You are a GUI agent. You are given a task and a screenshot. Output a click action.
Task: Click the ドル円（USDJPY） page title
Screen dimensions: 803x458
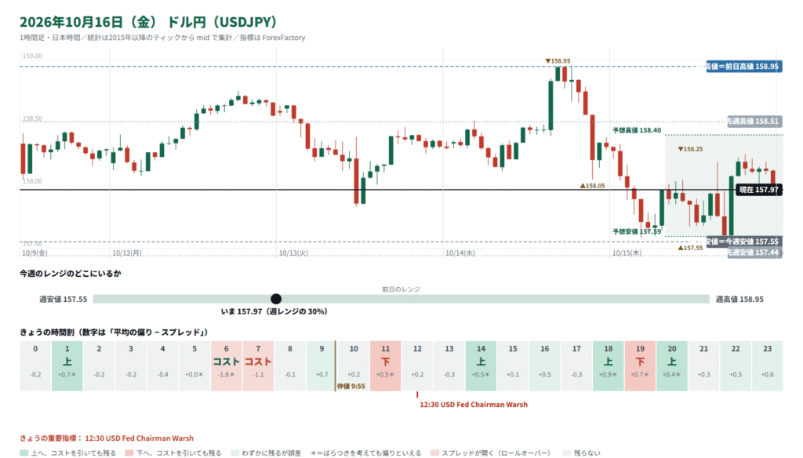click(223, 22)
